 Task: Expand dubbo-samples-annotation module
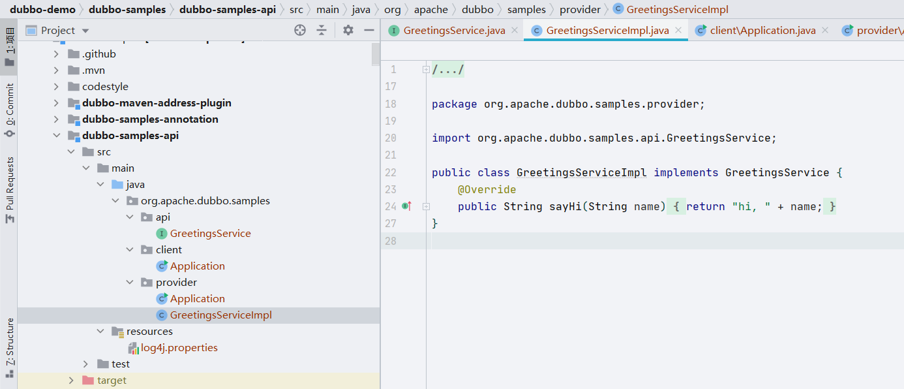click(57, 119)
